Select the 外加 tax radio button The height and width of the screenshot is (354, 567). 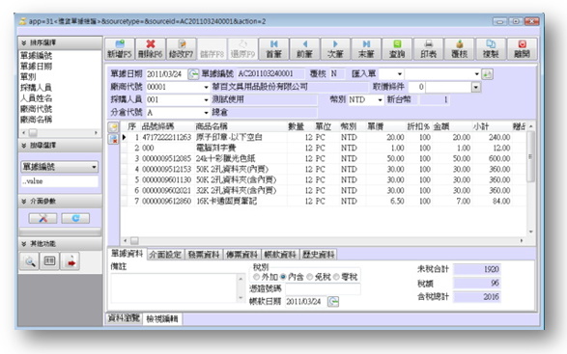click(256, 277)
